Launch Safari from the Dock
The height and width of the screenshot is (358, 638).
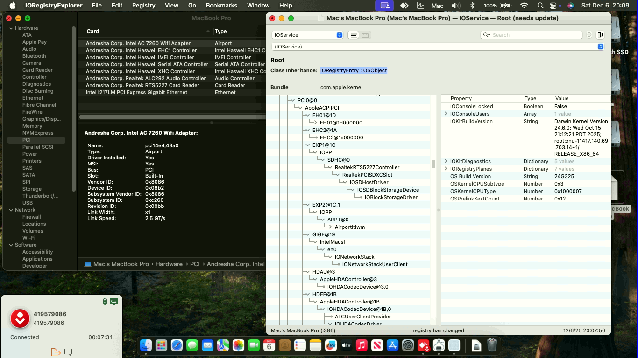pos(177,345)
